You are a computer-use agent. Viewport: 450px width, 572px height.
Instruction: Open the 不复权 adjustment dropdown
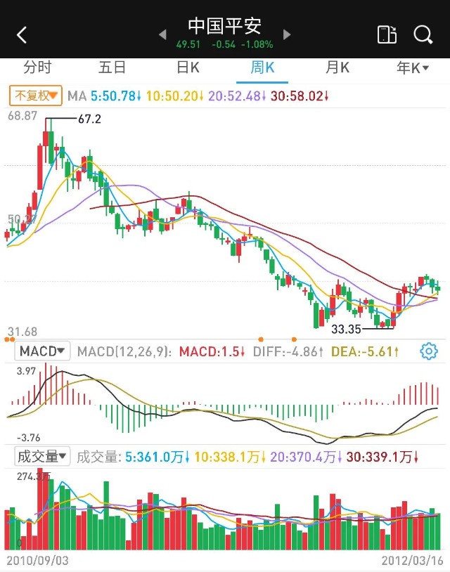pos(36,96)
